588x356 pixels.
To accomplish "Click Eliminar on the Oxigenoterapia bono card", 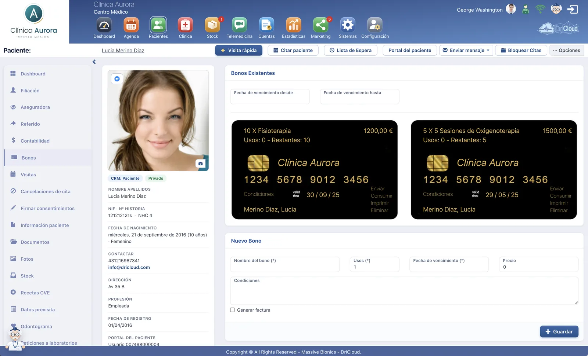I will click(559, 210).
